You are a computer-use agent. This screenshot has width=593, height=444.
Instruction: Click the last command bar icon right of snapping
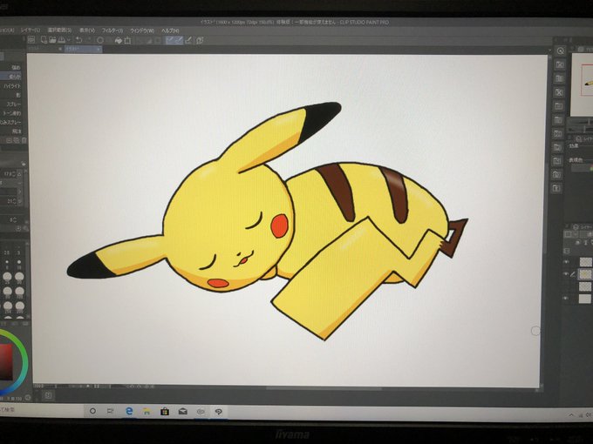(200, 40)
